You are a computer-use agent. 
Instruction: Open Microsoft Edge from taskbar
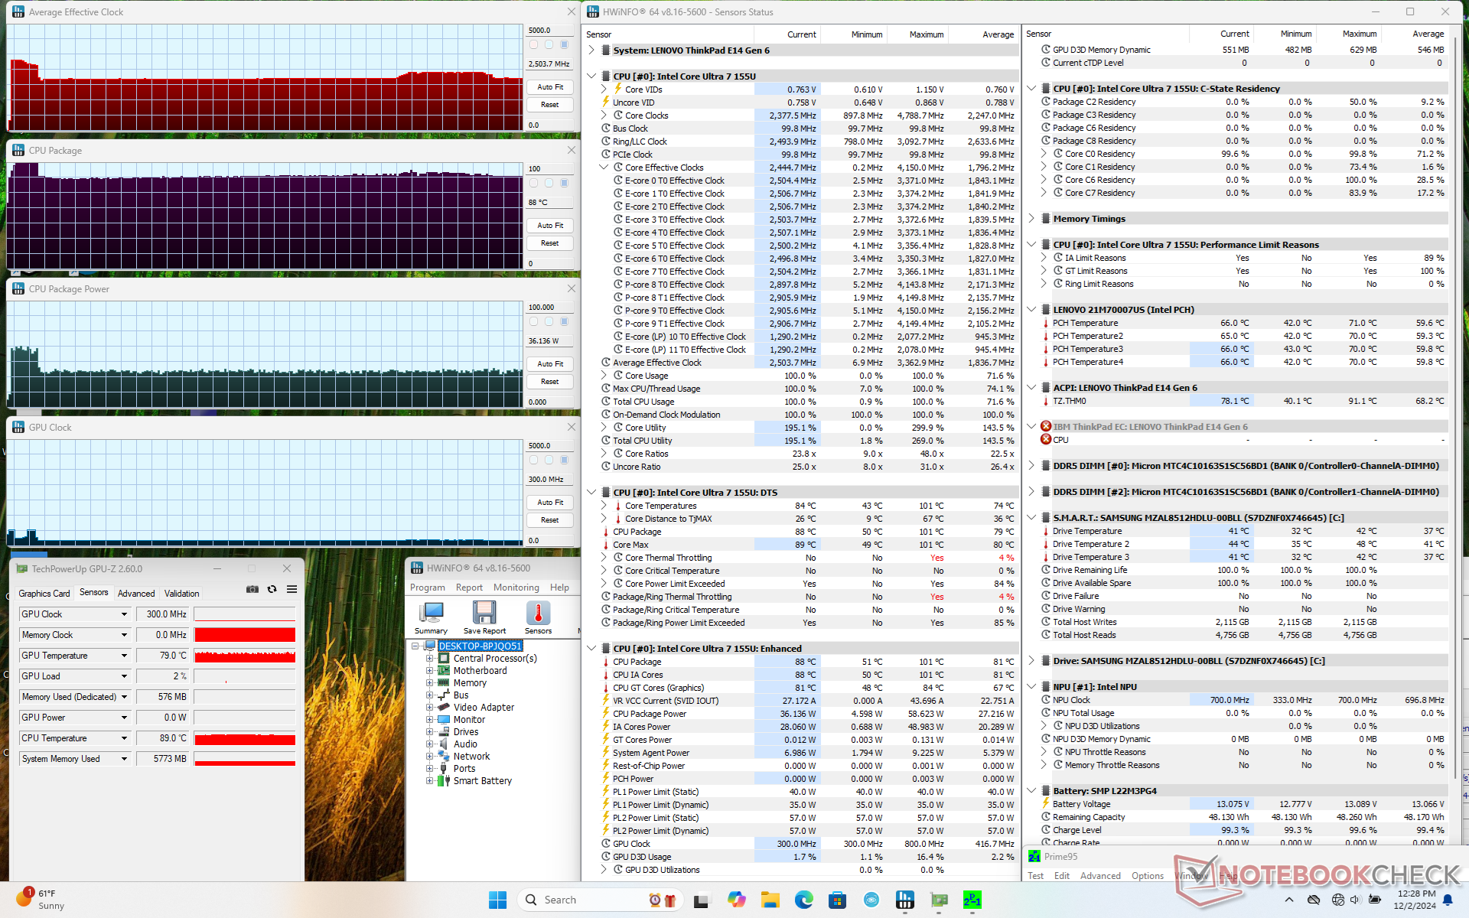click(x=803, y=900)
